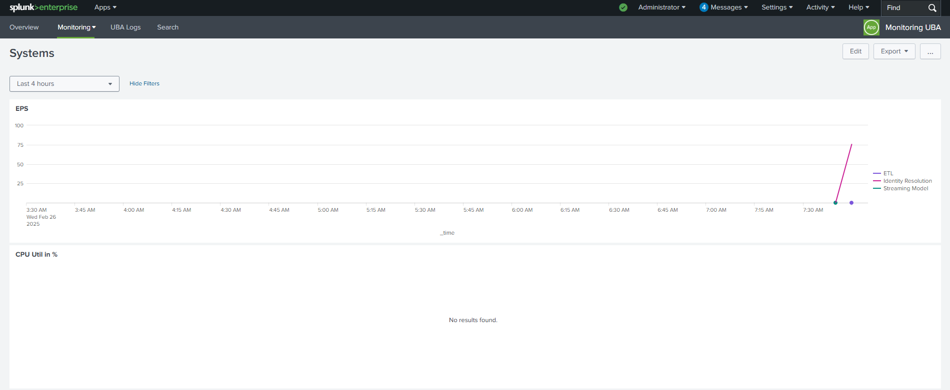Click the Edit dashboard button
This screenshot has width=950, height=390.
coord(855,51)
